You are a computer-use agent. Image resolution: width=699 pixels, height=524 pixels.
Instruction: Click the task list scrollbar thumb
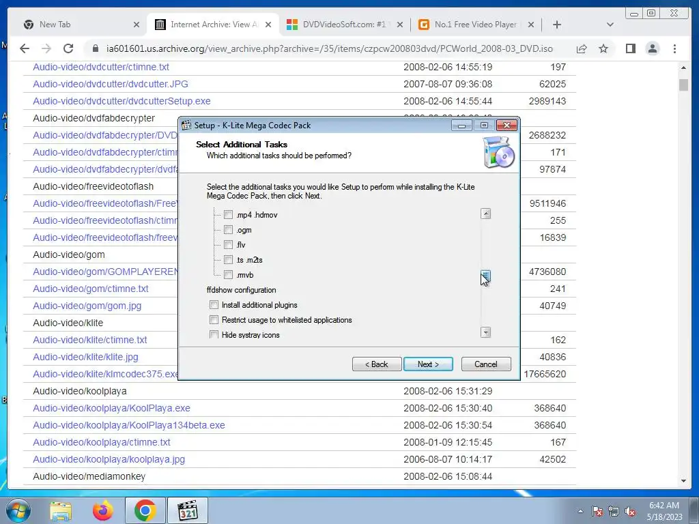(x=485, y=276)
